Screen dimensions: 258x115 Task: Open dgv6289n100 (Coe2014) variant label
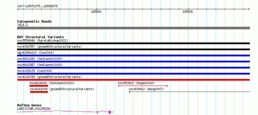click(x=36, y=53)
